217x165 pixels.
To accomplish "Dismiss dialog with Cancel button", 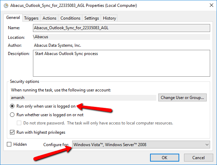I will point(198,158).
